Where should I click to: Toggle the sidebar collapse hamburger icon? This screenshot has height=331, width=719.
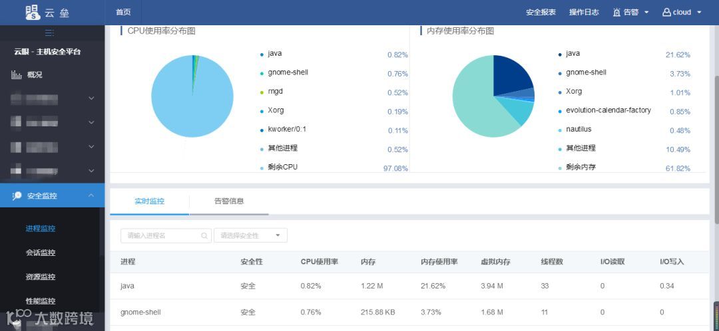[49, 33]
